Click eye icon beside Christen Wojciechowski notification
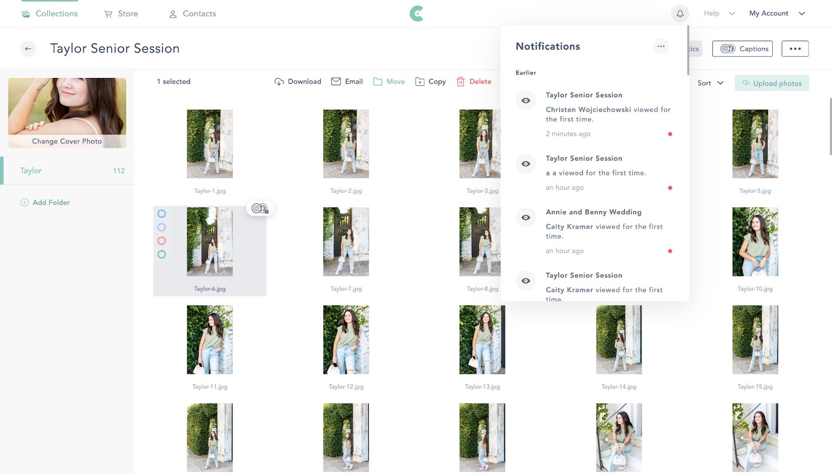832x474 pixels. (526, 100)
